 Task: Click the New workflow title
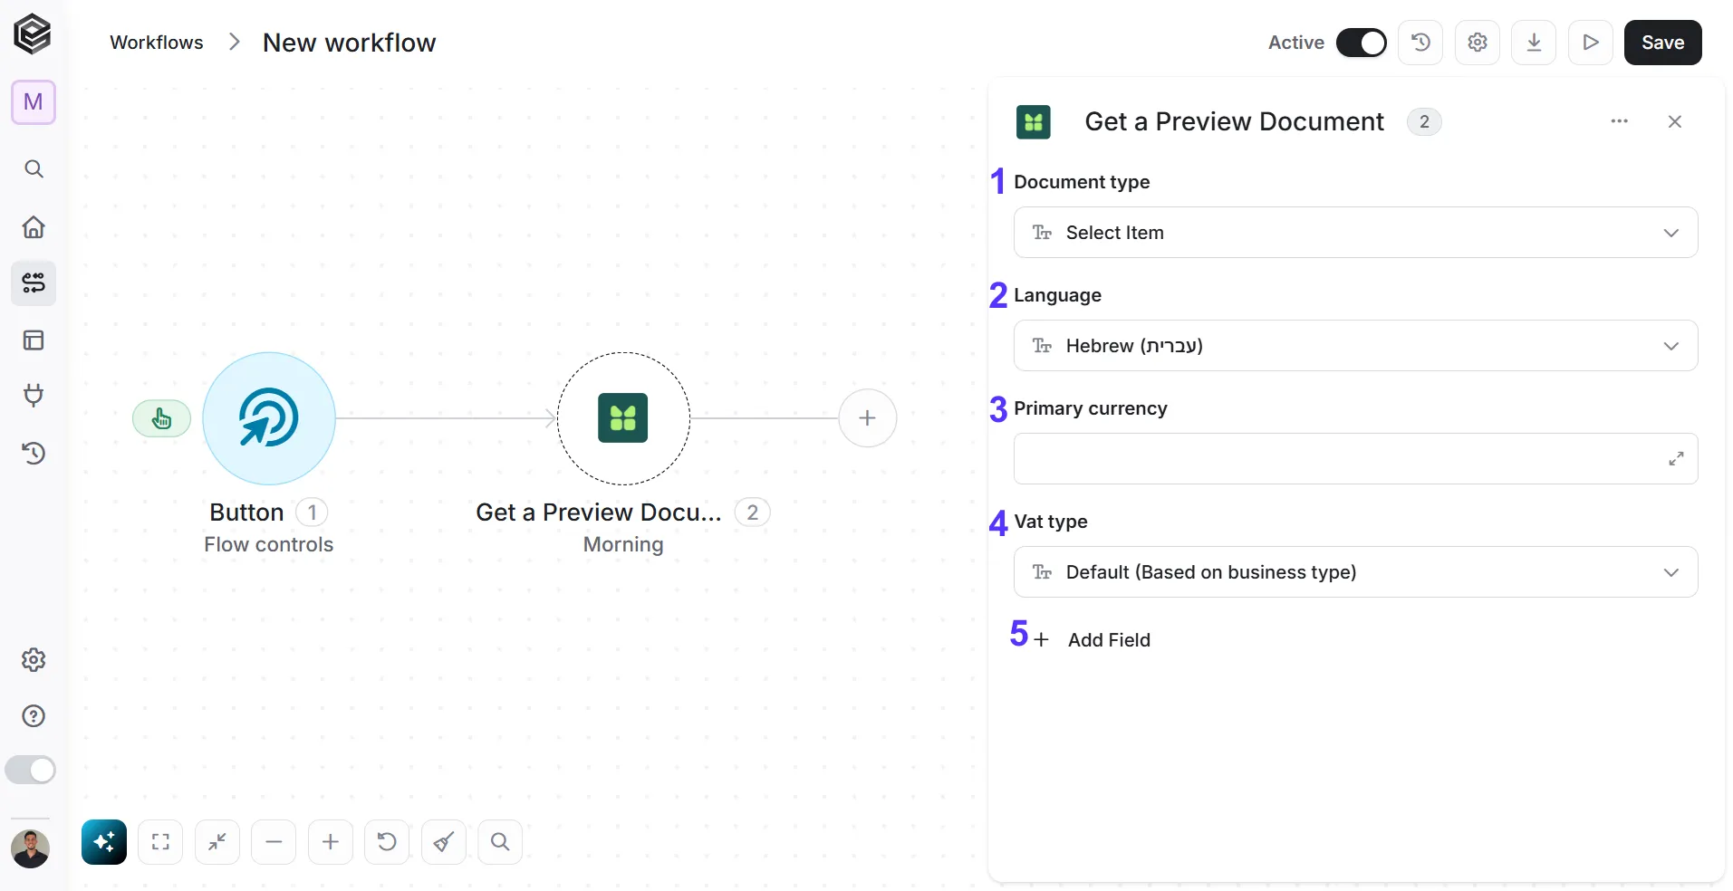click(x=350, y=43)
